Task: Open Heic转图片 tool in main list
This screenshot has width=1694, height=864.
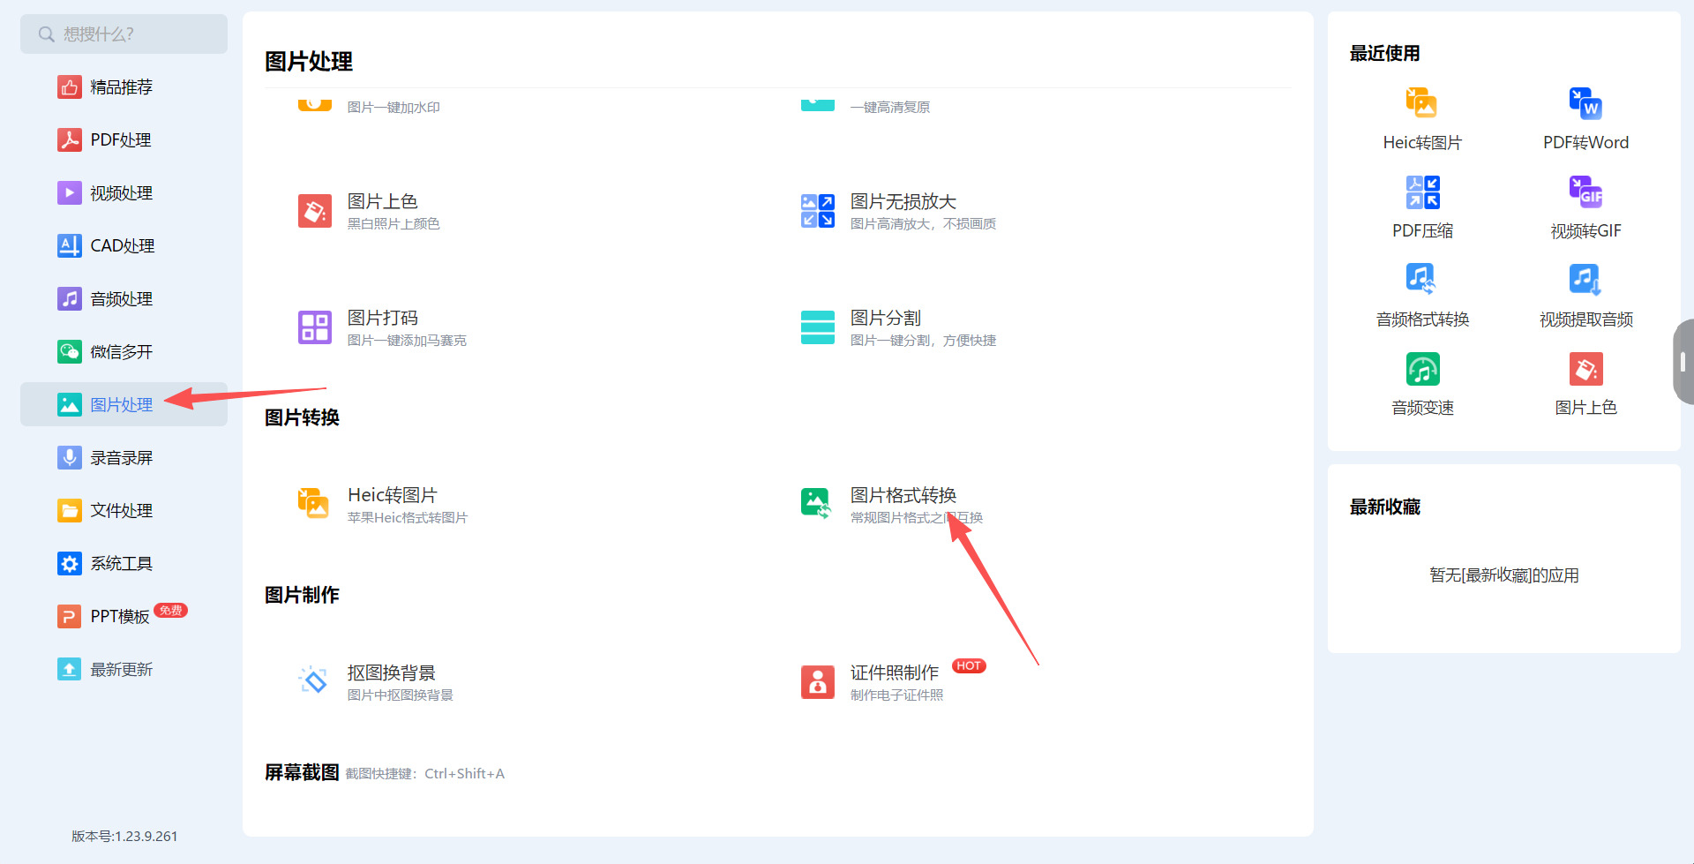Action: click(x=383, y=505)
